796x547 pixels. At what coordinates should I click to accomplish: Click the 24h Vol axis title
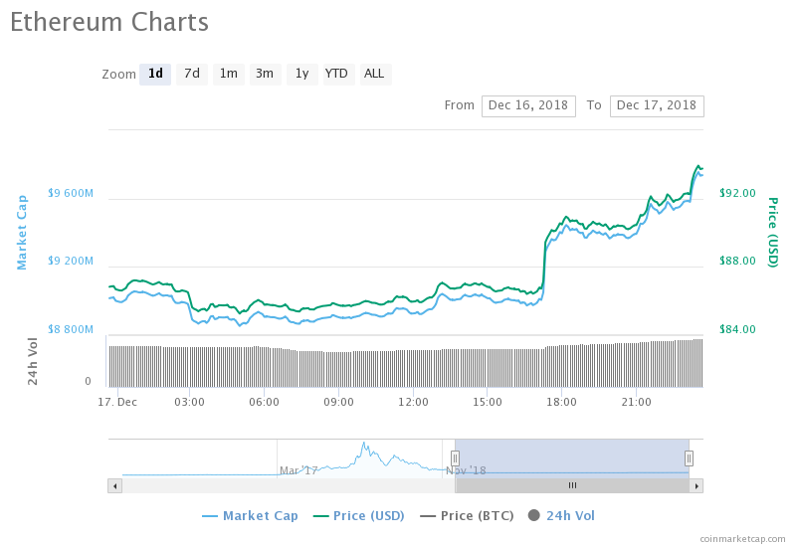(33, 361)
